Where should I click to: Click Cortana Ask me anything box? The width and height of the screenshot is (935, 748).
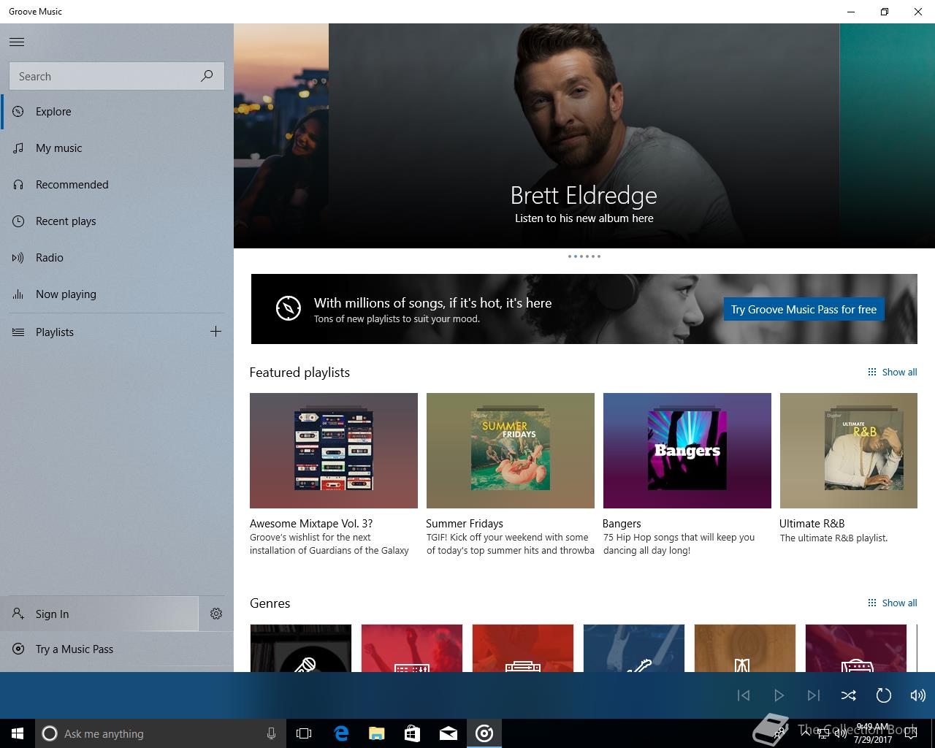[160, 733]
